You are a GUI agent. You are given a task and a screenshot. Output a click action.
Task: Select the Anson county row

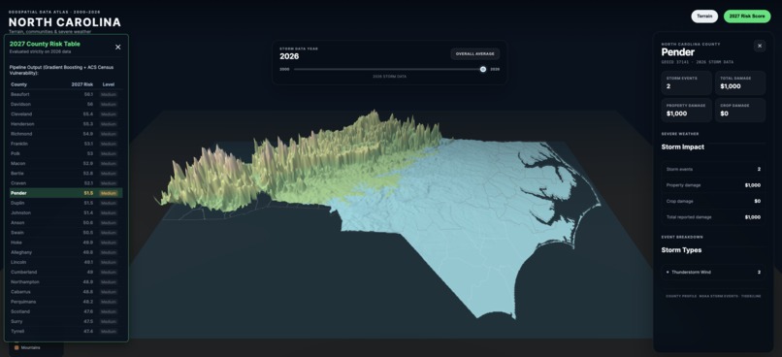coord(66,222)
